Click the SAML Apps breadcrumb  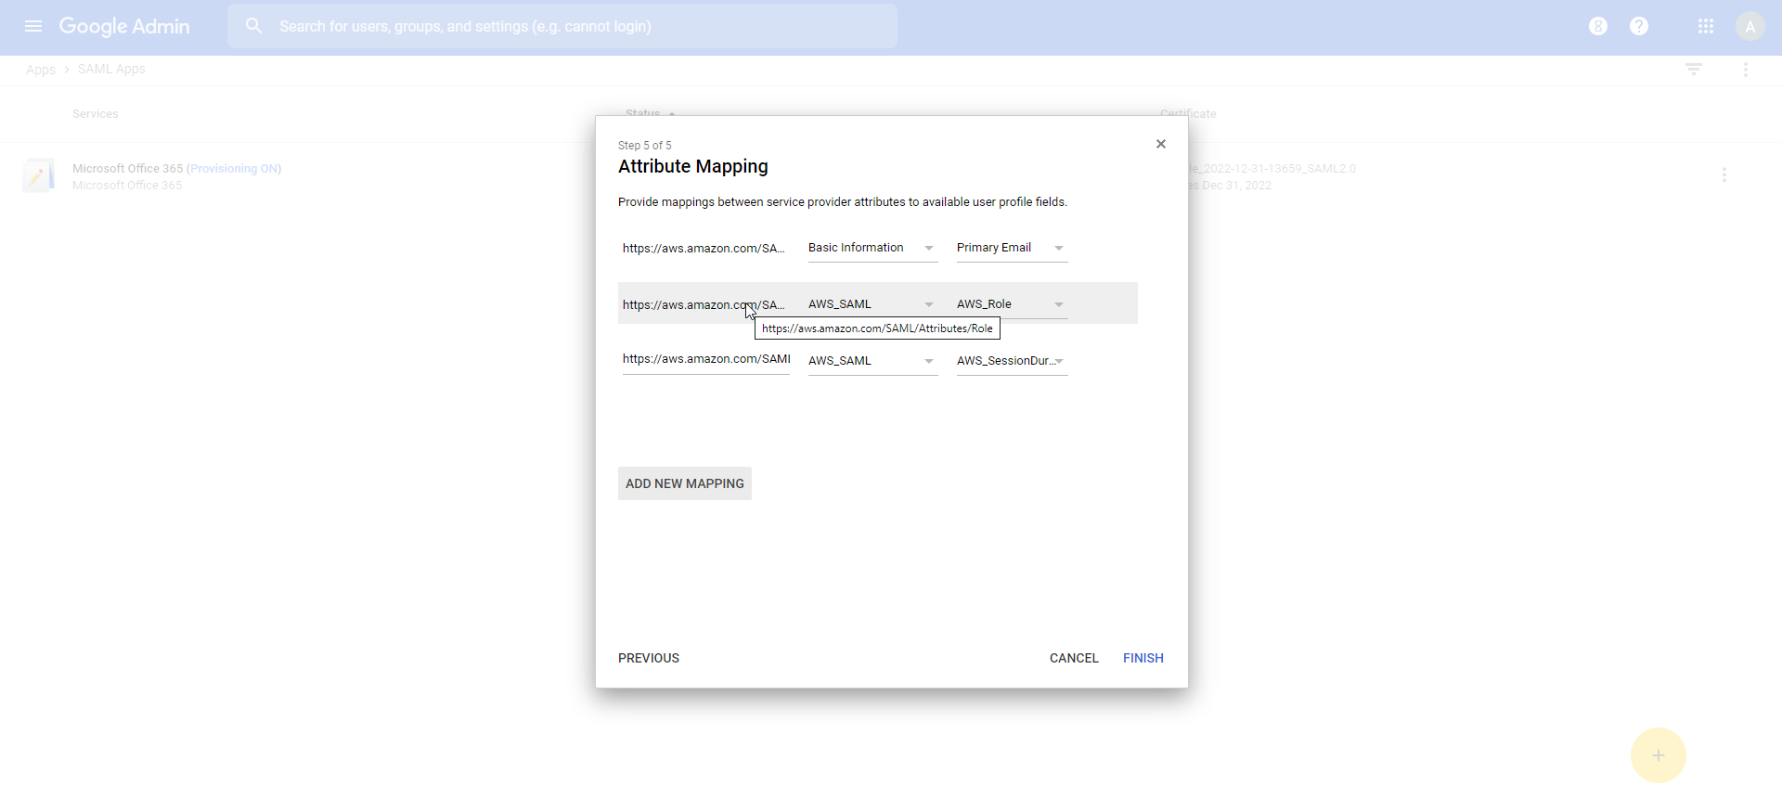click(111, 69)
